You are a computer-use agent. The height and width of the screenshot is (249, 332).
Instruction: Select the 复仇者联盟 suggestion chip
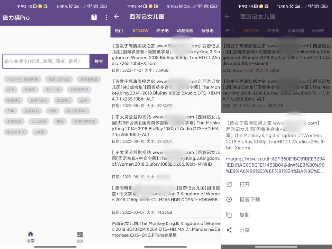coord(87,79)
